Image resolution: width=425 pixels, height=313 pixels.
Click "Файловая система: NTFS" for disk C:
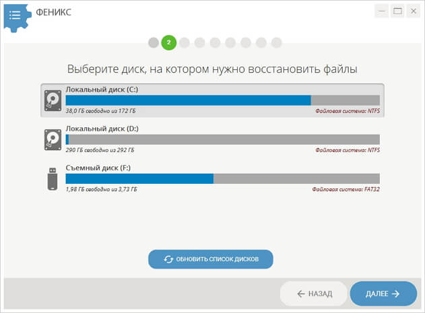(348, 111)
